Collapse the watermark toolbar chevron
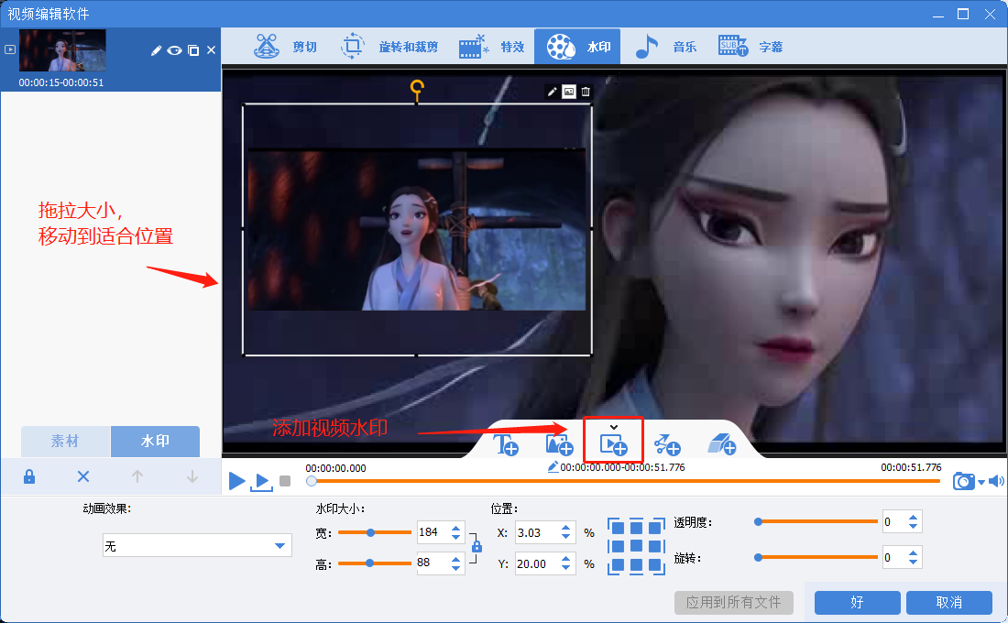Image resolution: width=1008 pixels, height=623 pixels. coord(614,427)
